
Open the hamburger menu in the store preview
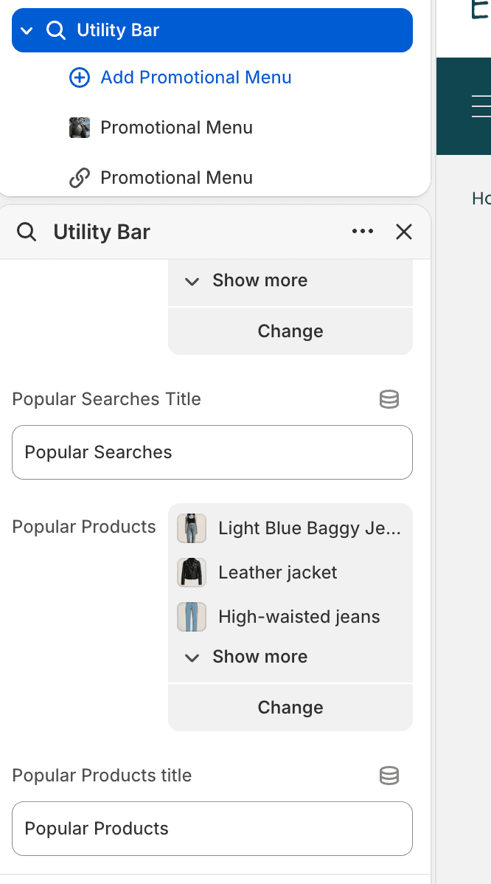pyautogui.click(x=481, y=106)
